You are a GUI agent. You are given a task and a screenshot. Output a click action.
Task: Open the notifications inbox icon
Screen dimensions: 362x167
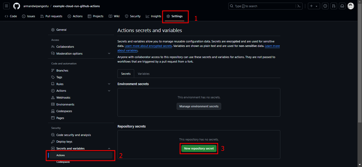342,6
